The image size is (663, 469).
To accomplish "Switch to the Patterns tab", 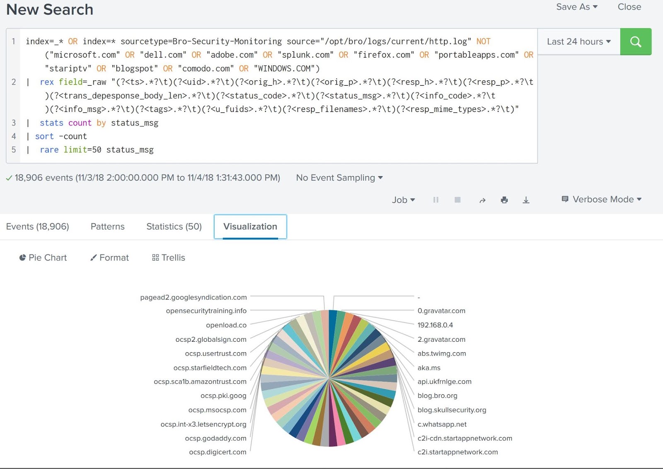I will tap(107, 227).
